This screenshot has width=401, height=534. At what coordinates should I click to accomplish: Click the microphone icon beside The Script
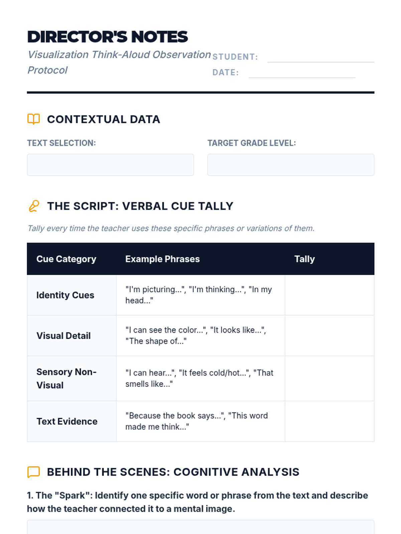pyautogui.click(x=34, y=206)
